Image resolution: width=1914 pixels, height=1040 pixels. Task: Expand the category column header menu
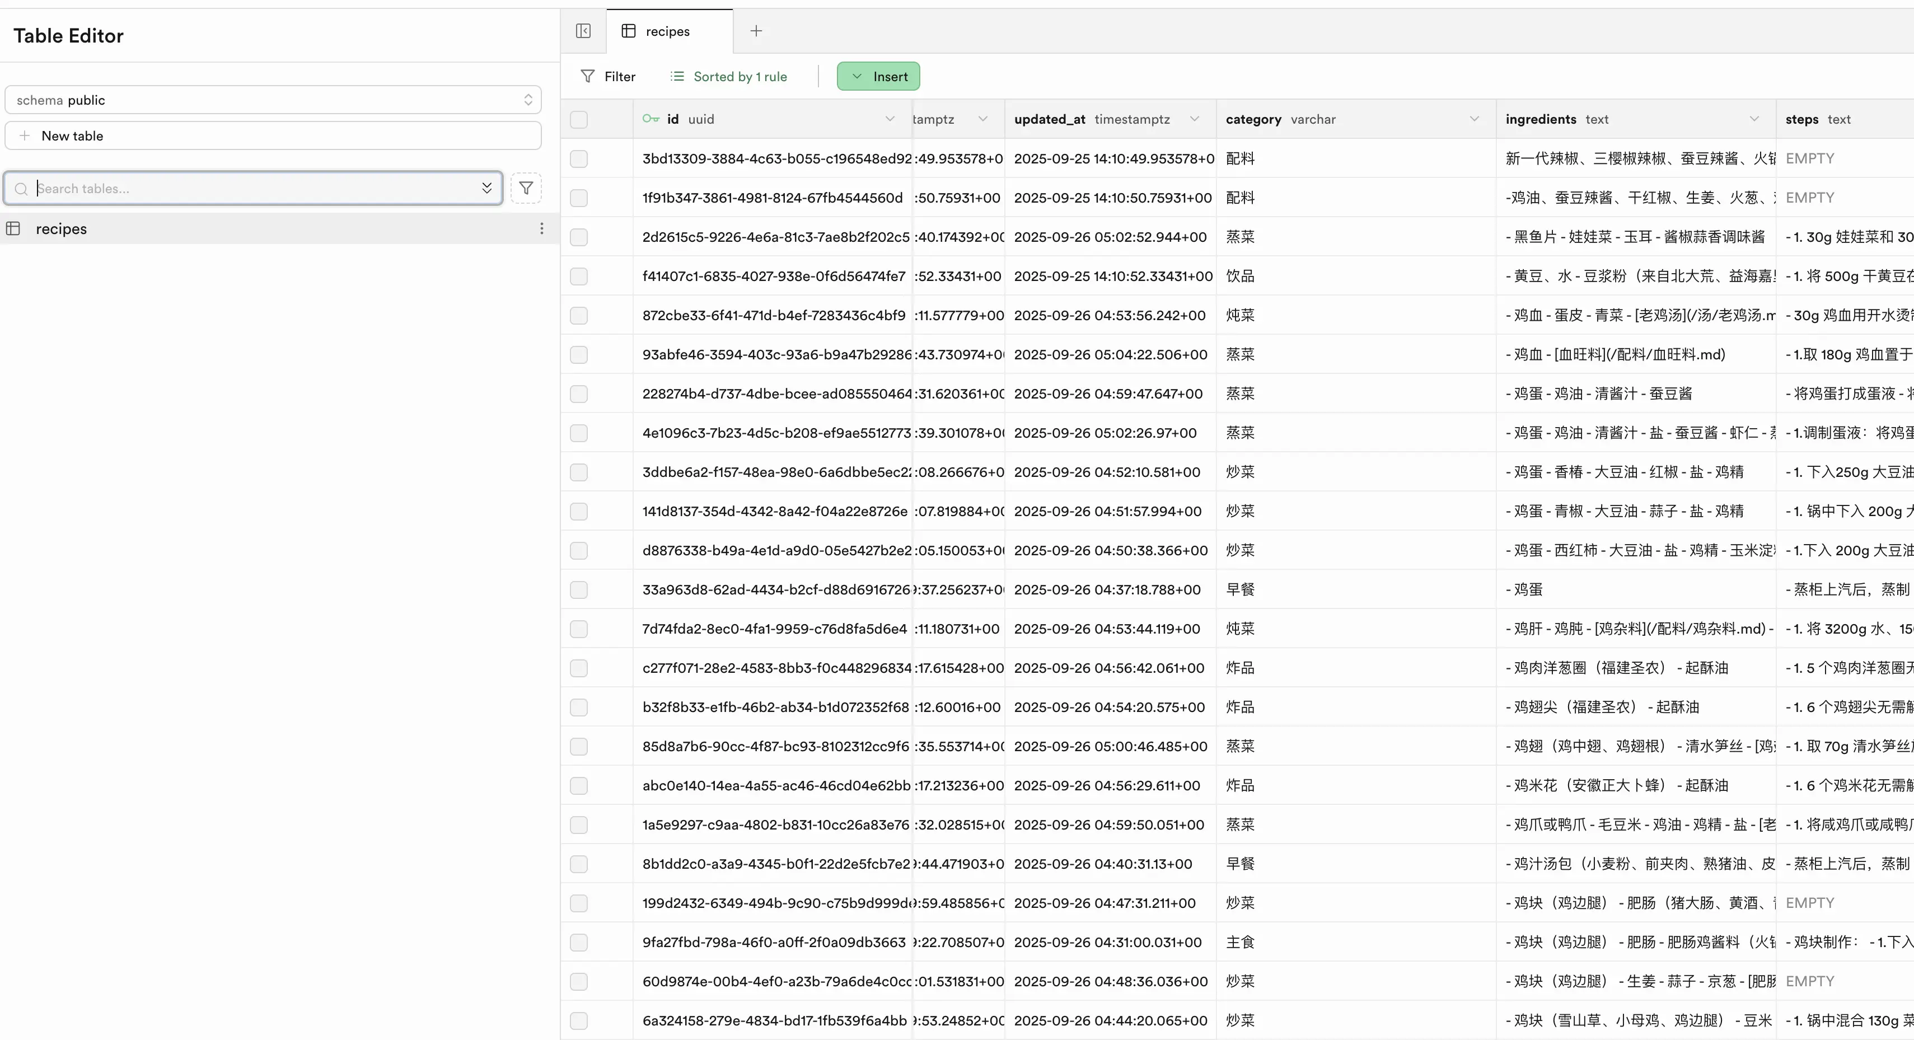point(1474,119)
